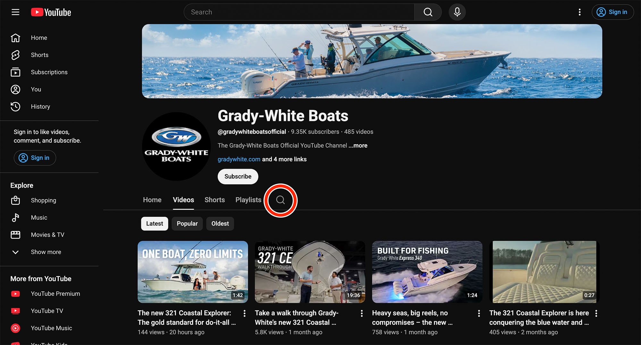Open Subscriptions in the sidebar
The image size is (641, 345).
point(49,72)
